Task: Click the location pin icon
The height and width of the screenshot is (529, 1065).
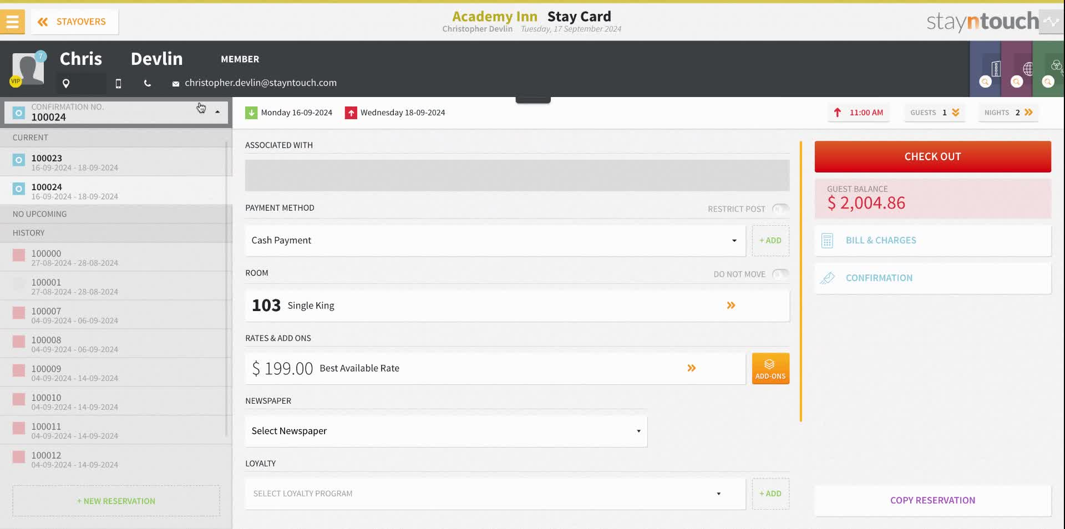Action: (66, 83)
